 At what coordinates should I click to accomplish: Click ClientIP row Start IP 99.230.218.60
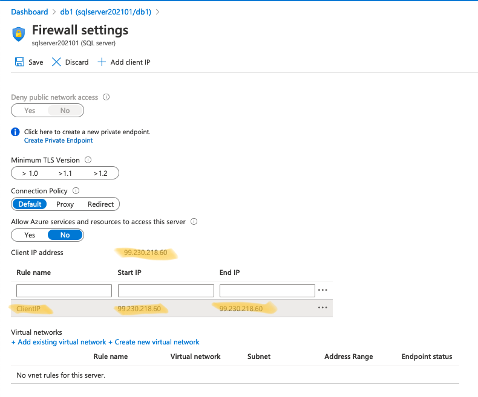(139, 308)
